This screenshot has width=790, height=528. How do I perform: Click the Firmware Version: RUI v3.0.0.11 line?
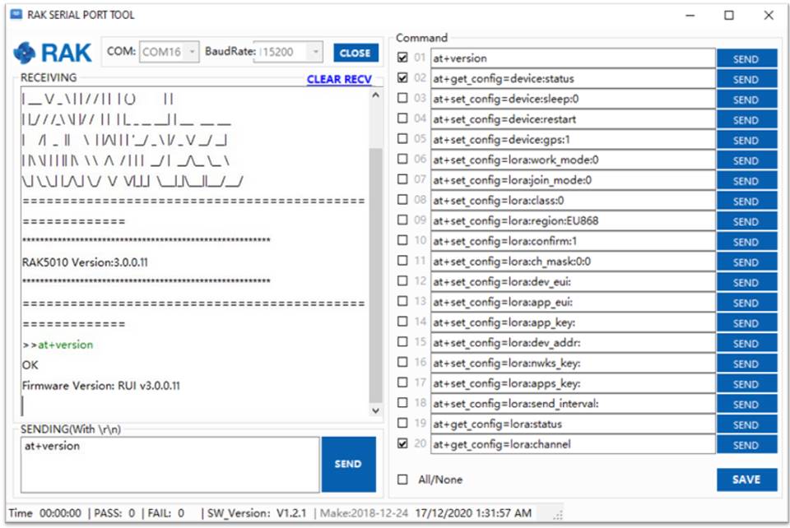[100, 386]
